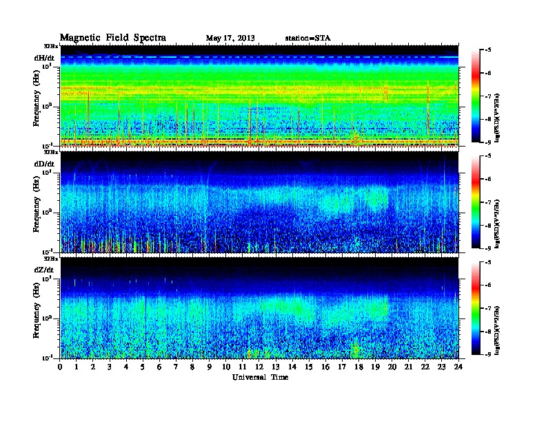Click hour tick label "20" on time axis
Image resolution: width=546 pixels, height=421 pixels.
392,367
